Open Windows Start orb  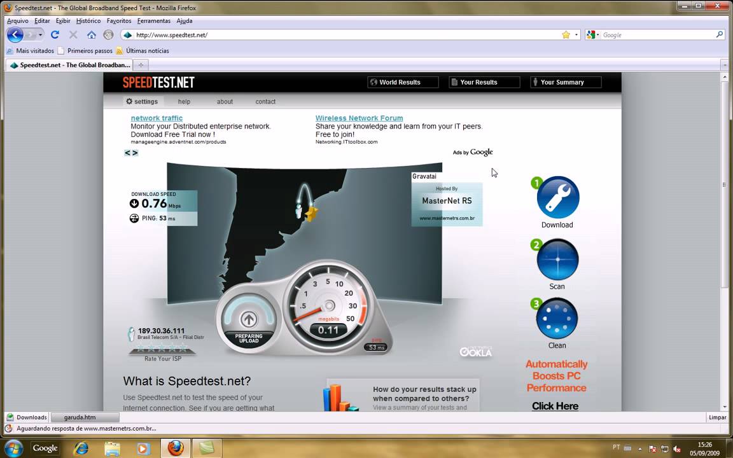[x=13, y=448]
